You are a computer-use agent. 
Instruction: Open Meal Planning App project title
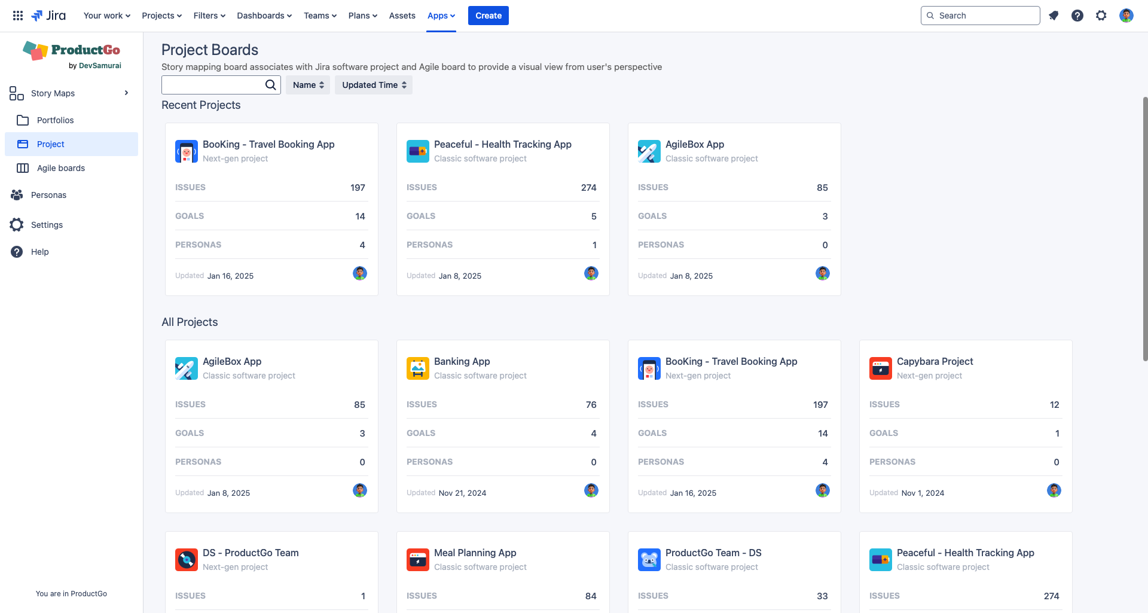pos(475,553)
